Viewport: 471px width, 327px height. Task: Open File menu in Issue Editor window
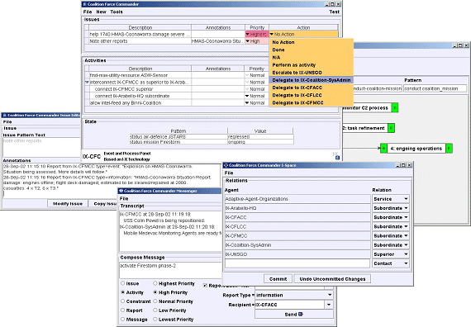7,121
